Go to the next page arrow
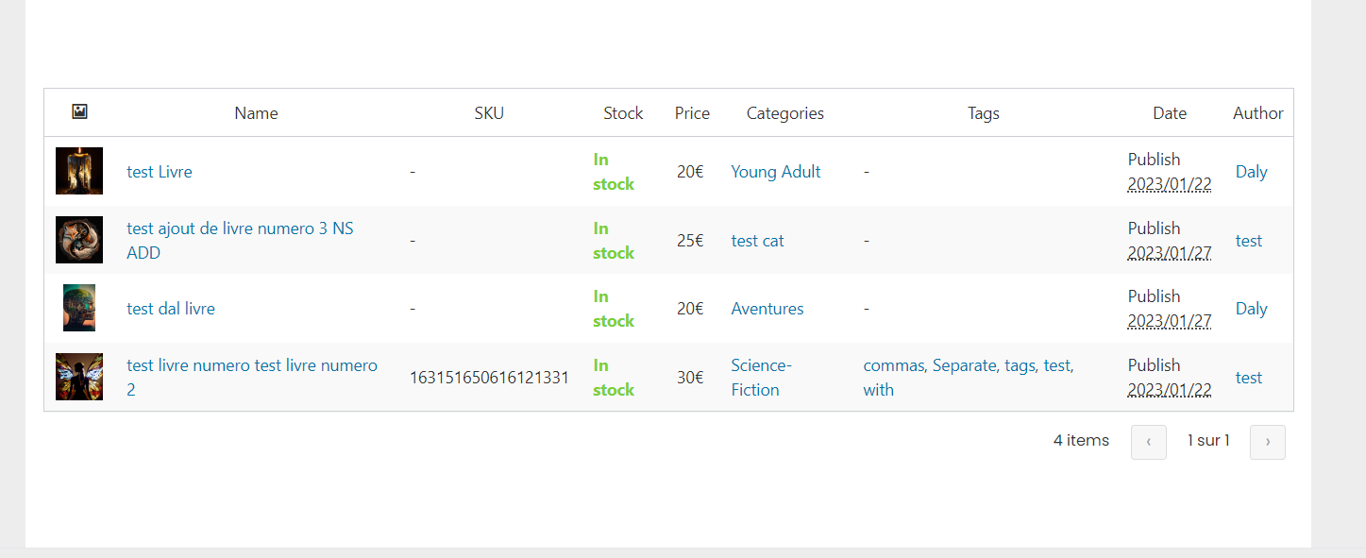 coord(1267,442)
